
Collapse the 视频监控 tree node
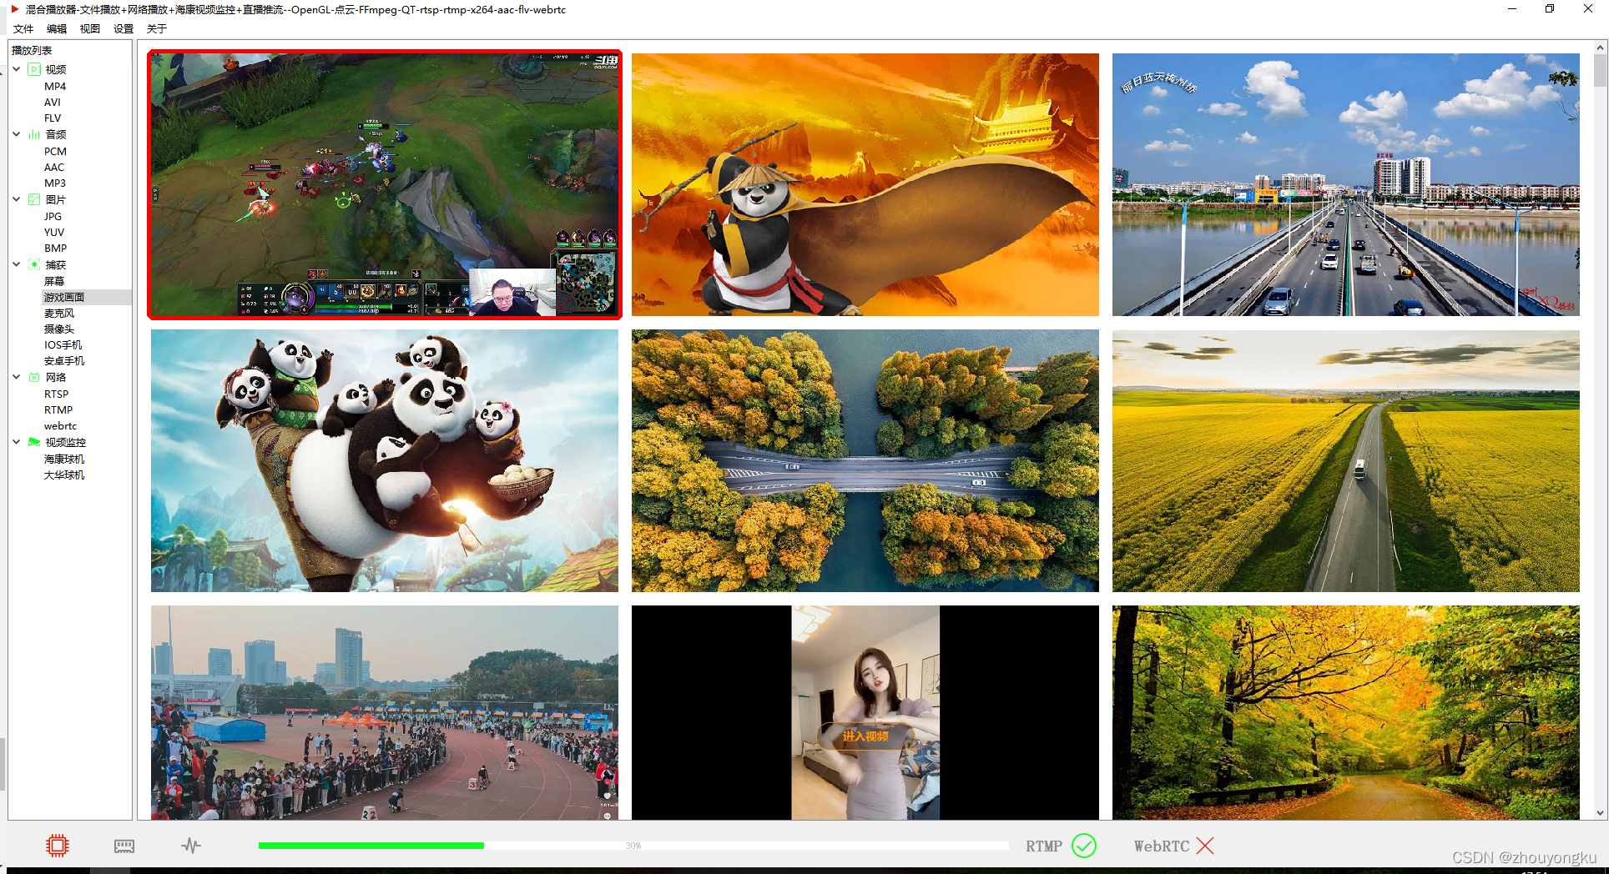pyautogui.click(x=17, y=442)
